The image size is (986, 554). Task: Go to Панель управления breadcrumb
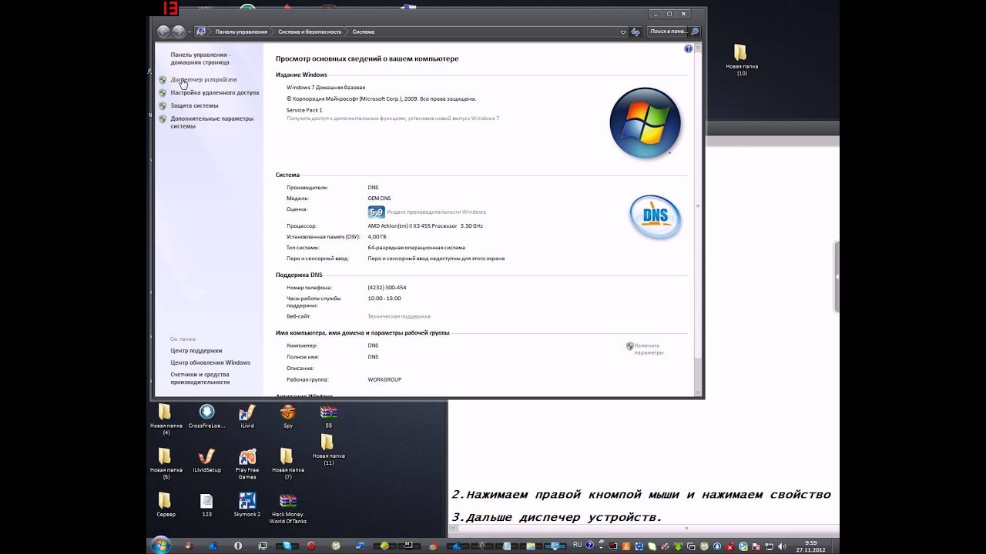tap(241, 32)
